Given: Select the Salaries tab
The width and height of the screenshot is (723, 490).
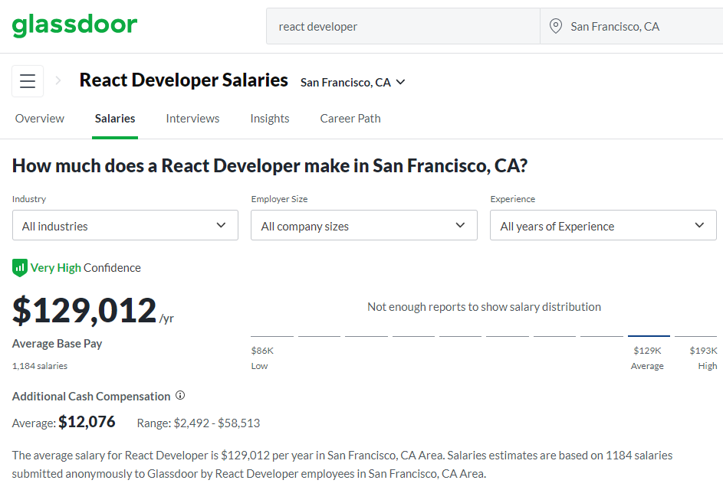Looking at the screenshot, I should coord(115,119).
